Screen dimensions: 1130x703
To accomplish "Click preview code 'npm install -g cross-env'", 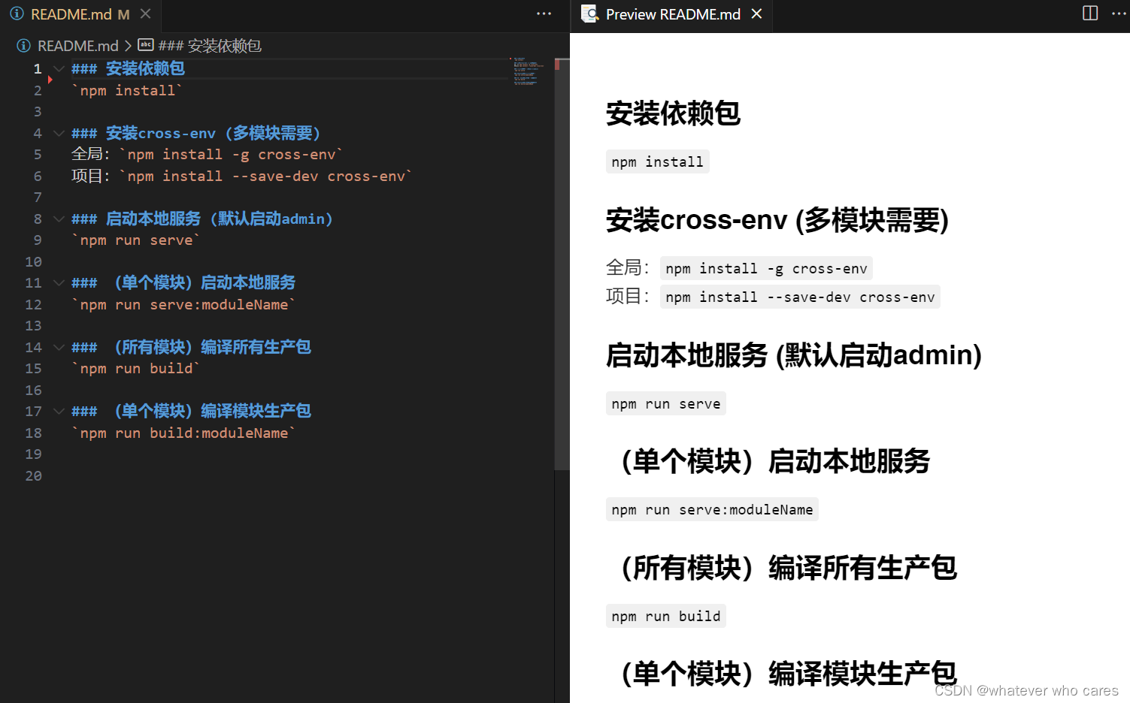I will (767, 269).
